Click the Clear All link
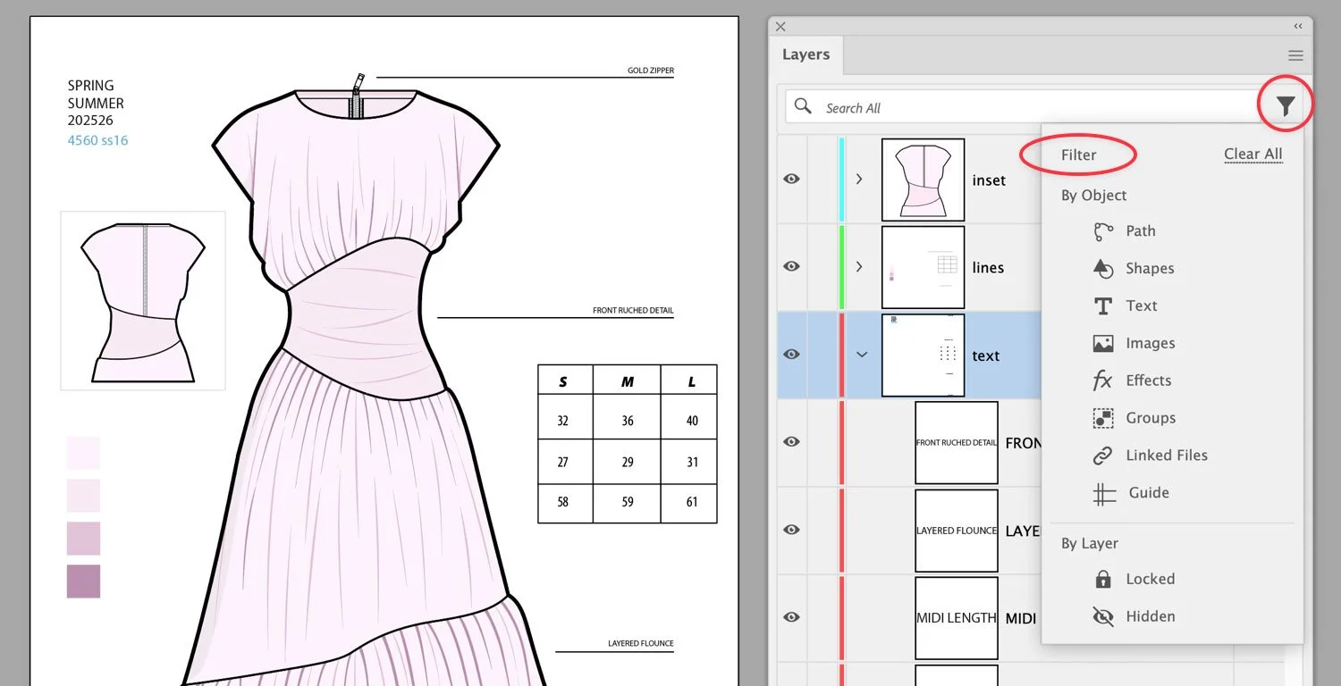Image resolution: width=1341 pixels, height=686 pixels. pyautogui.click(x=1252, y=154)
